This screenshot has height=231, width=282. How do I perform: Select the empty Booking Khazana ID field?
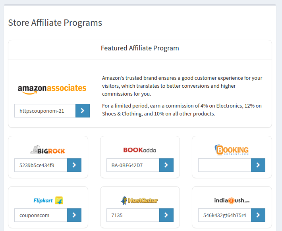pos(225,165)
